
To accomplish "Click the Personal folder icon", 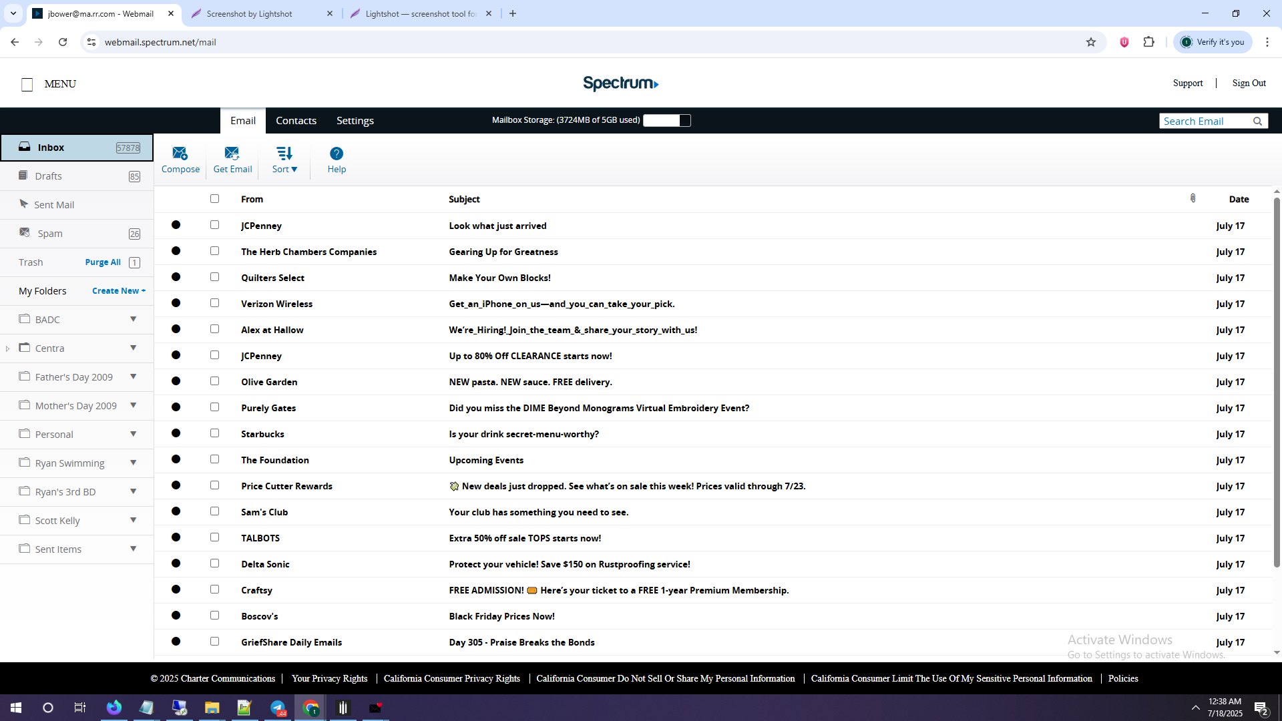I will [25, 433].
